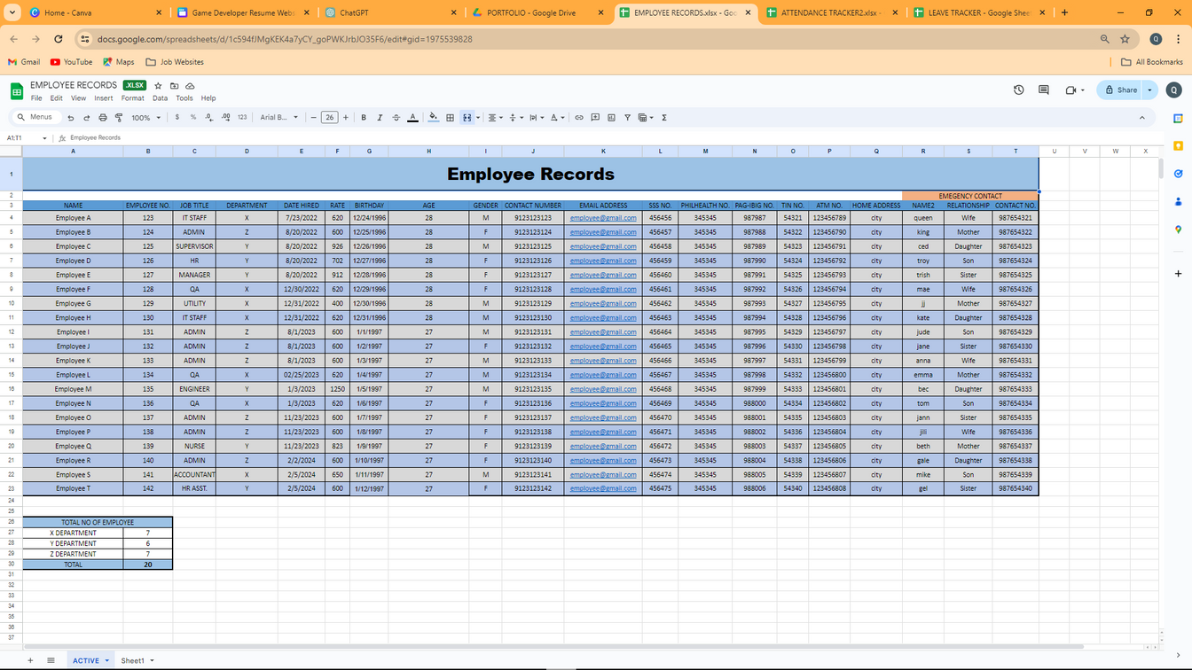
Task: Insert chart from toolbar
Action: click(x=611, y=118)
